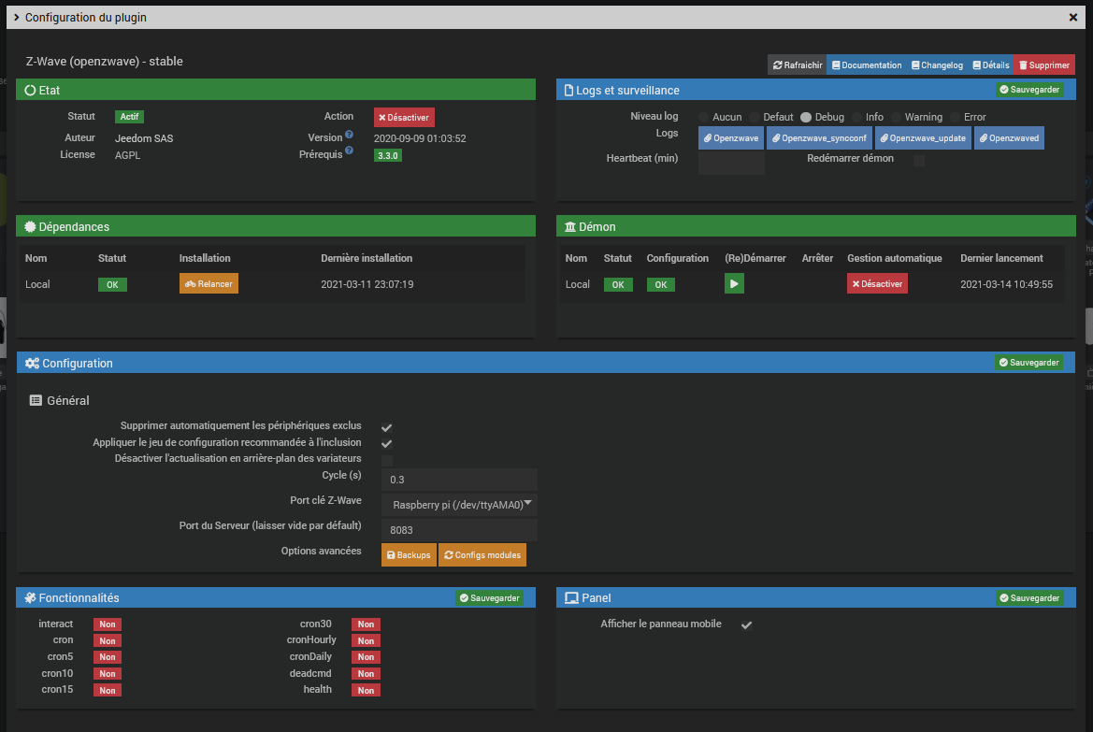Click the Cycle (s) input field

click(458, 480)
